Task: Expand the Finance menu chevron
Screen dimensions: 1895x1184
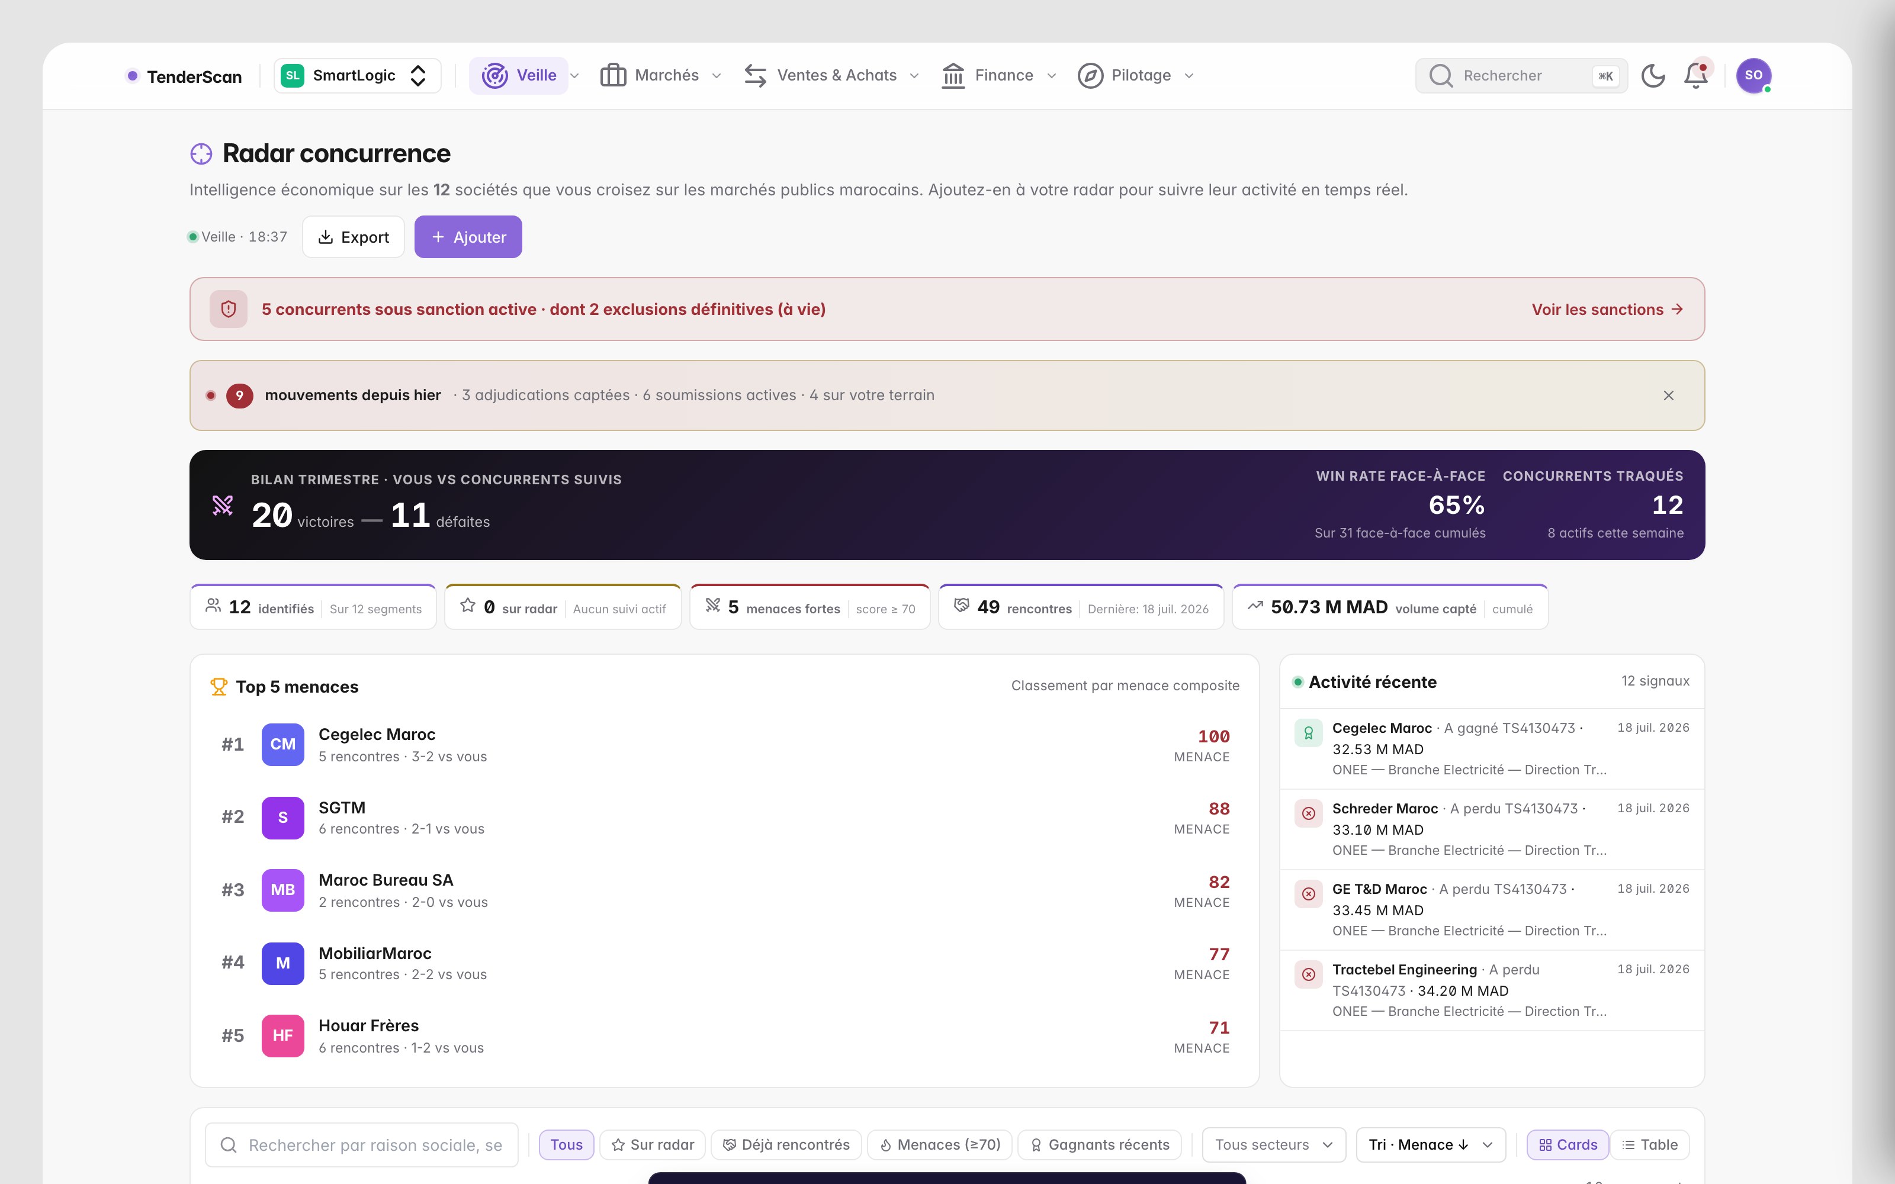Action: click(x=1052, y=76)
